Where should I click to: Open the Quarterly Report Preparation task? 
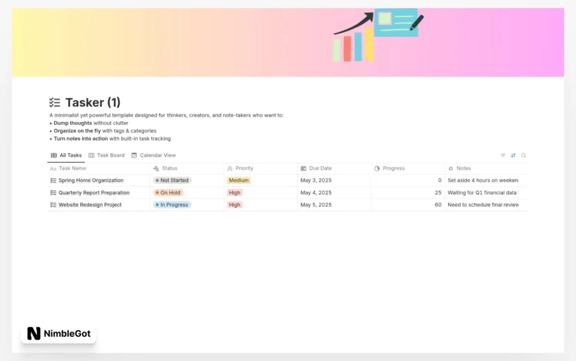94,192
